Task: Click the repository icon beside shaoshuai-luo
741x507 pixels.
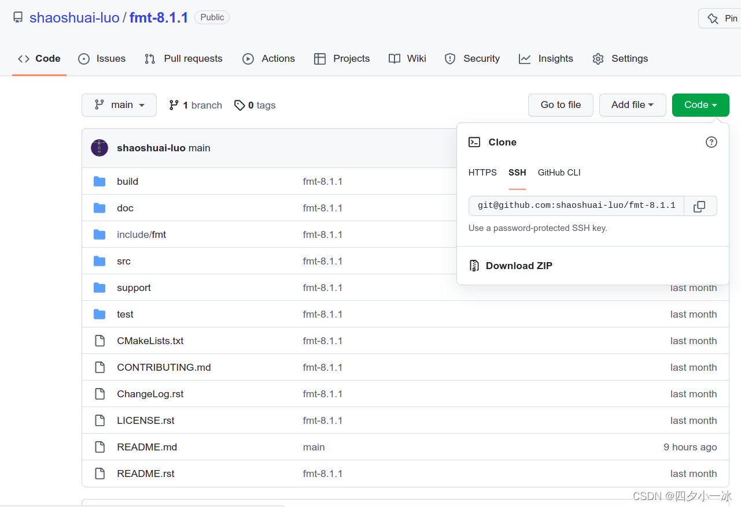Action: click(x=18, y=17)
